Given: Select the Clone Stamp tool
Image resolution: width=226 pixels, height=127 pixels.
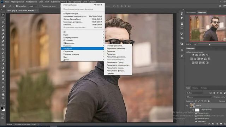Looking at the screenshot, I should click(3, 56).
